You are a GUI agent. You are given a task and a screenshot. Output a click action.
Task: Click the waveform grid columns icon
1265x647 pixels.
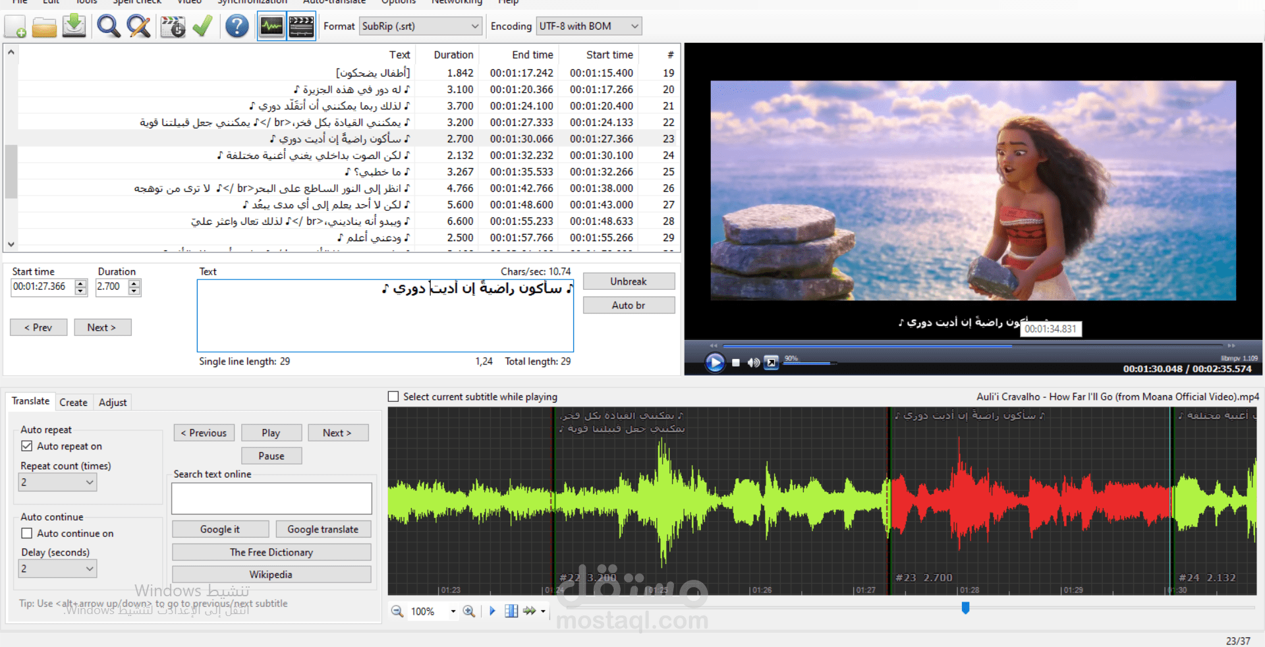(511, 611)
